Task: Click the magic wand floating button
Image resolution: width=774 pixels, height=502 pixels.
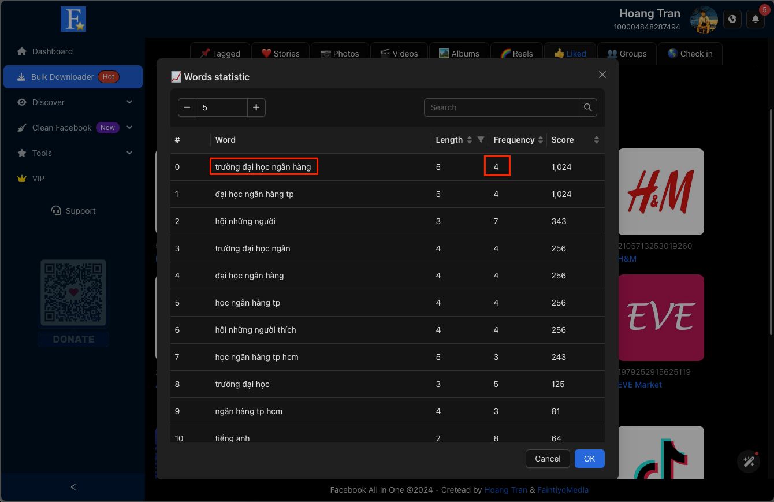Action: 749,462
